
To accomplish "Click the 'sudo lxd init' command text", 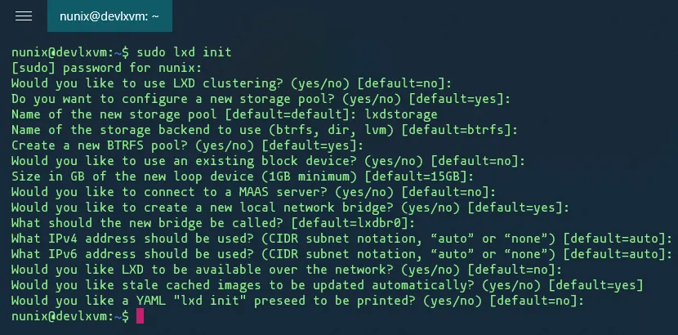I will pyautogui.click(x=190, y=52).
